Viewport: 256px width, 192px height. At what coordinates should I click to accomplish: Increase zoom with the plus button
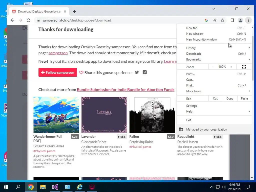tap(231, 67)
